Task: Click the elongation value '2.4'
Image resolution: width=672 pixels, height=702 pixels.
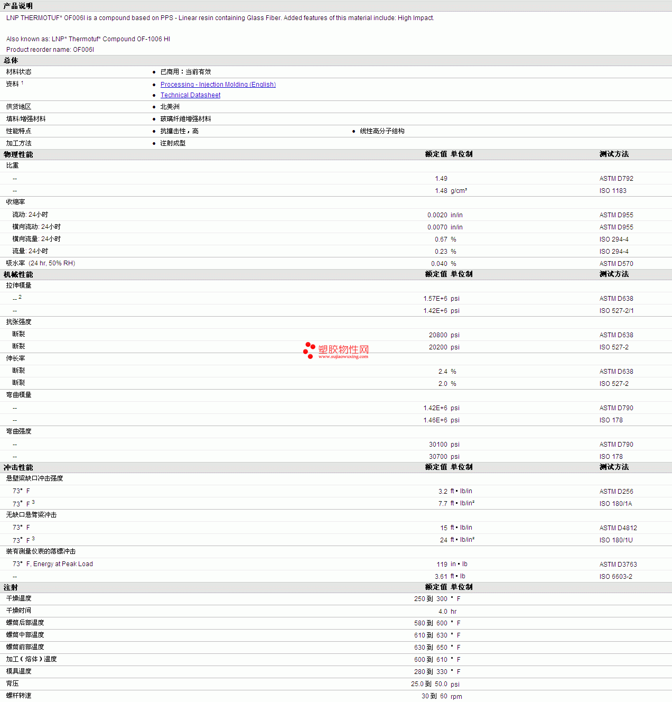Action: 443,372
